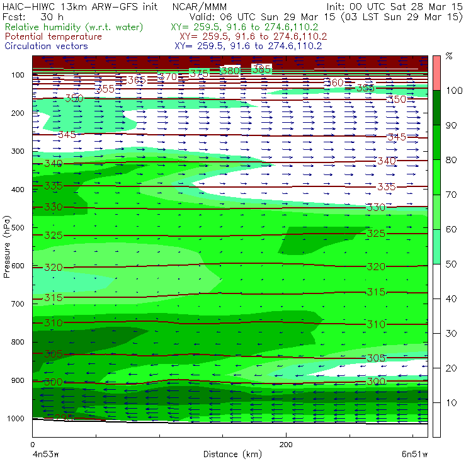
Task: Click the colorbar '50' value label
Action: pos(451,264)
